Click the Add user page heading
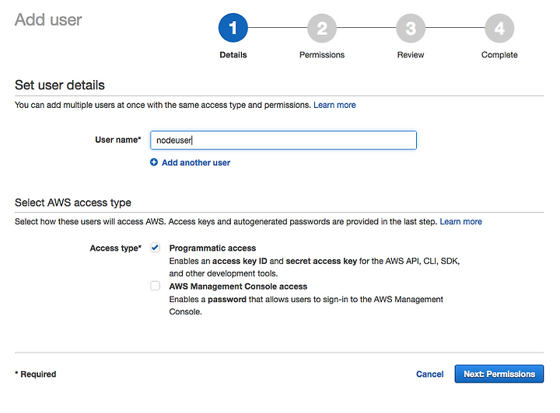The height and width of the screenshot is (413, 560). point(48,19)
